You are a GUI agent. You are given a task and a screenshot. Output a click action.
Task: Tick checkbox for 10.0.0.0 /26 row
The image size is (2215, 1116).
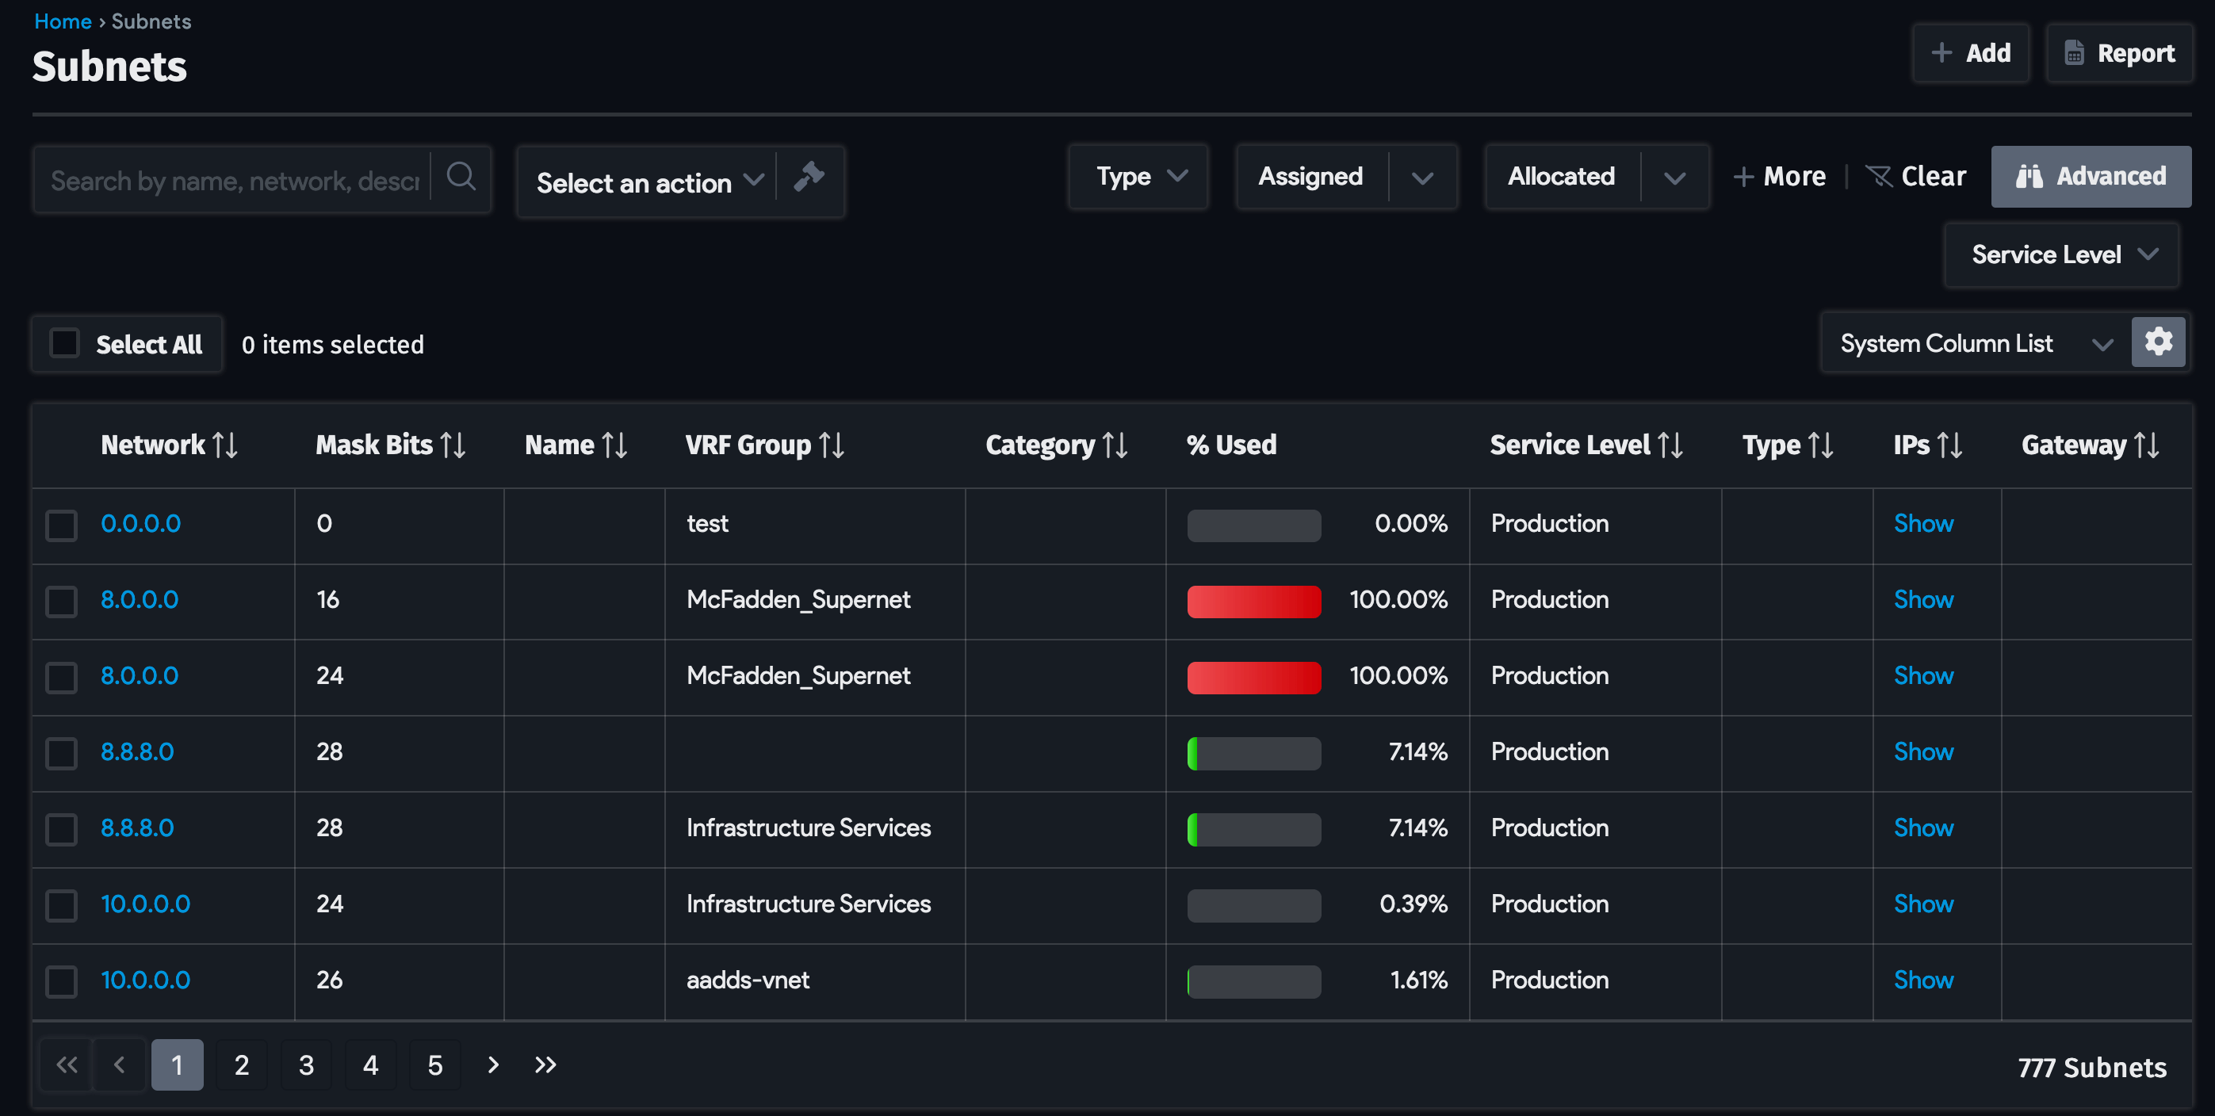click(61, 981)
